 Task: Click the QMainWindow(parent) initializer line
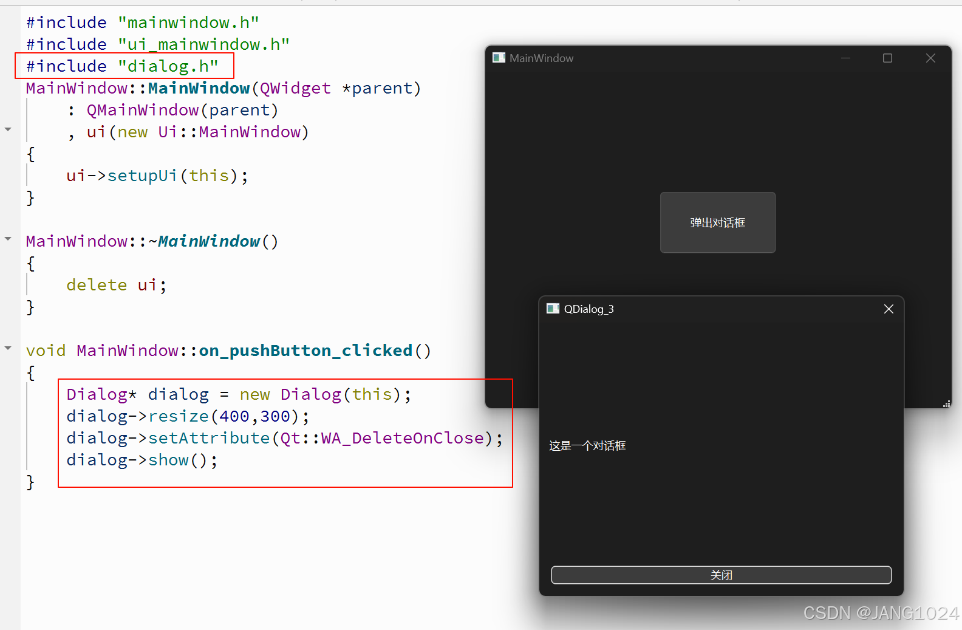point(173,110)
